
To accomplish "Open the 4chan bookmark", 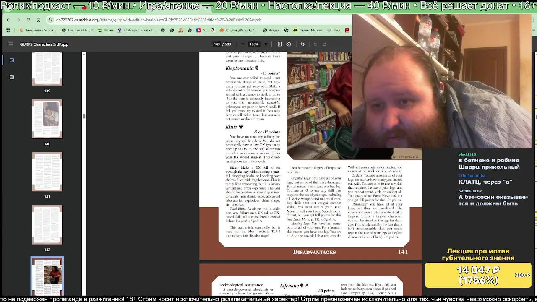I will click(x=105, y=30).
